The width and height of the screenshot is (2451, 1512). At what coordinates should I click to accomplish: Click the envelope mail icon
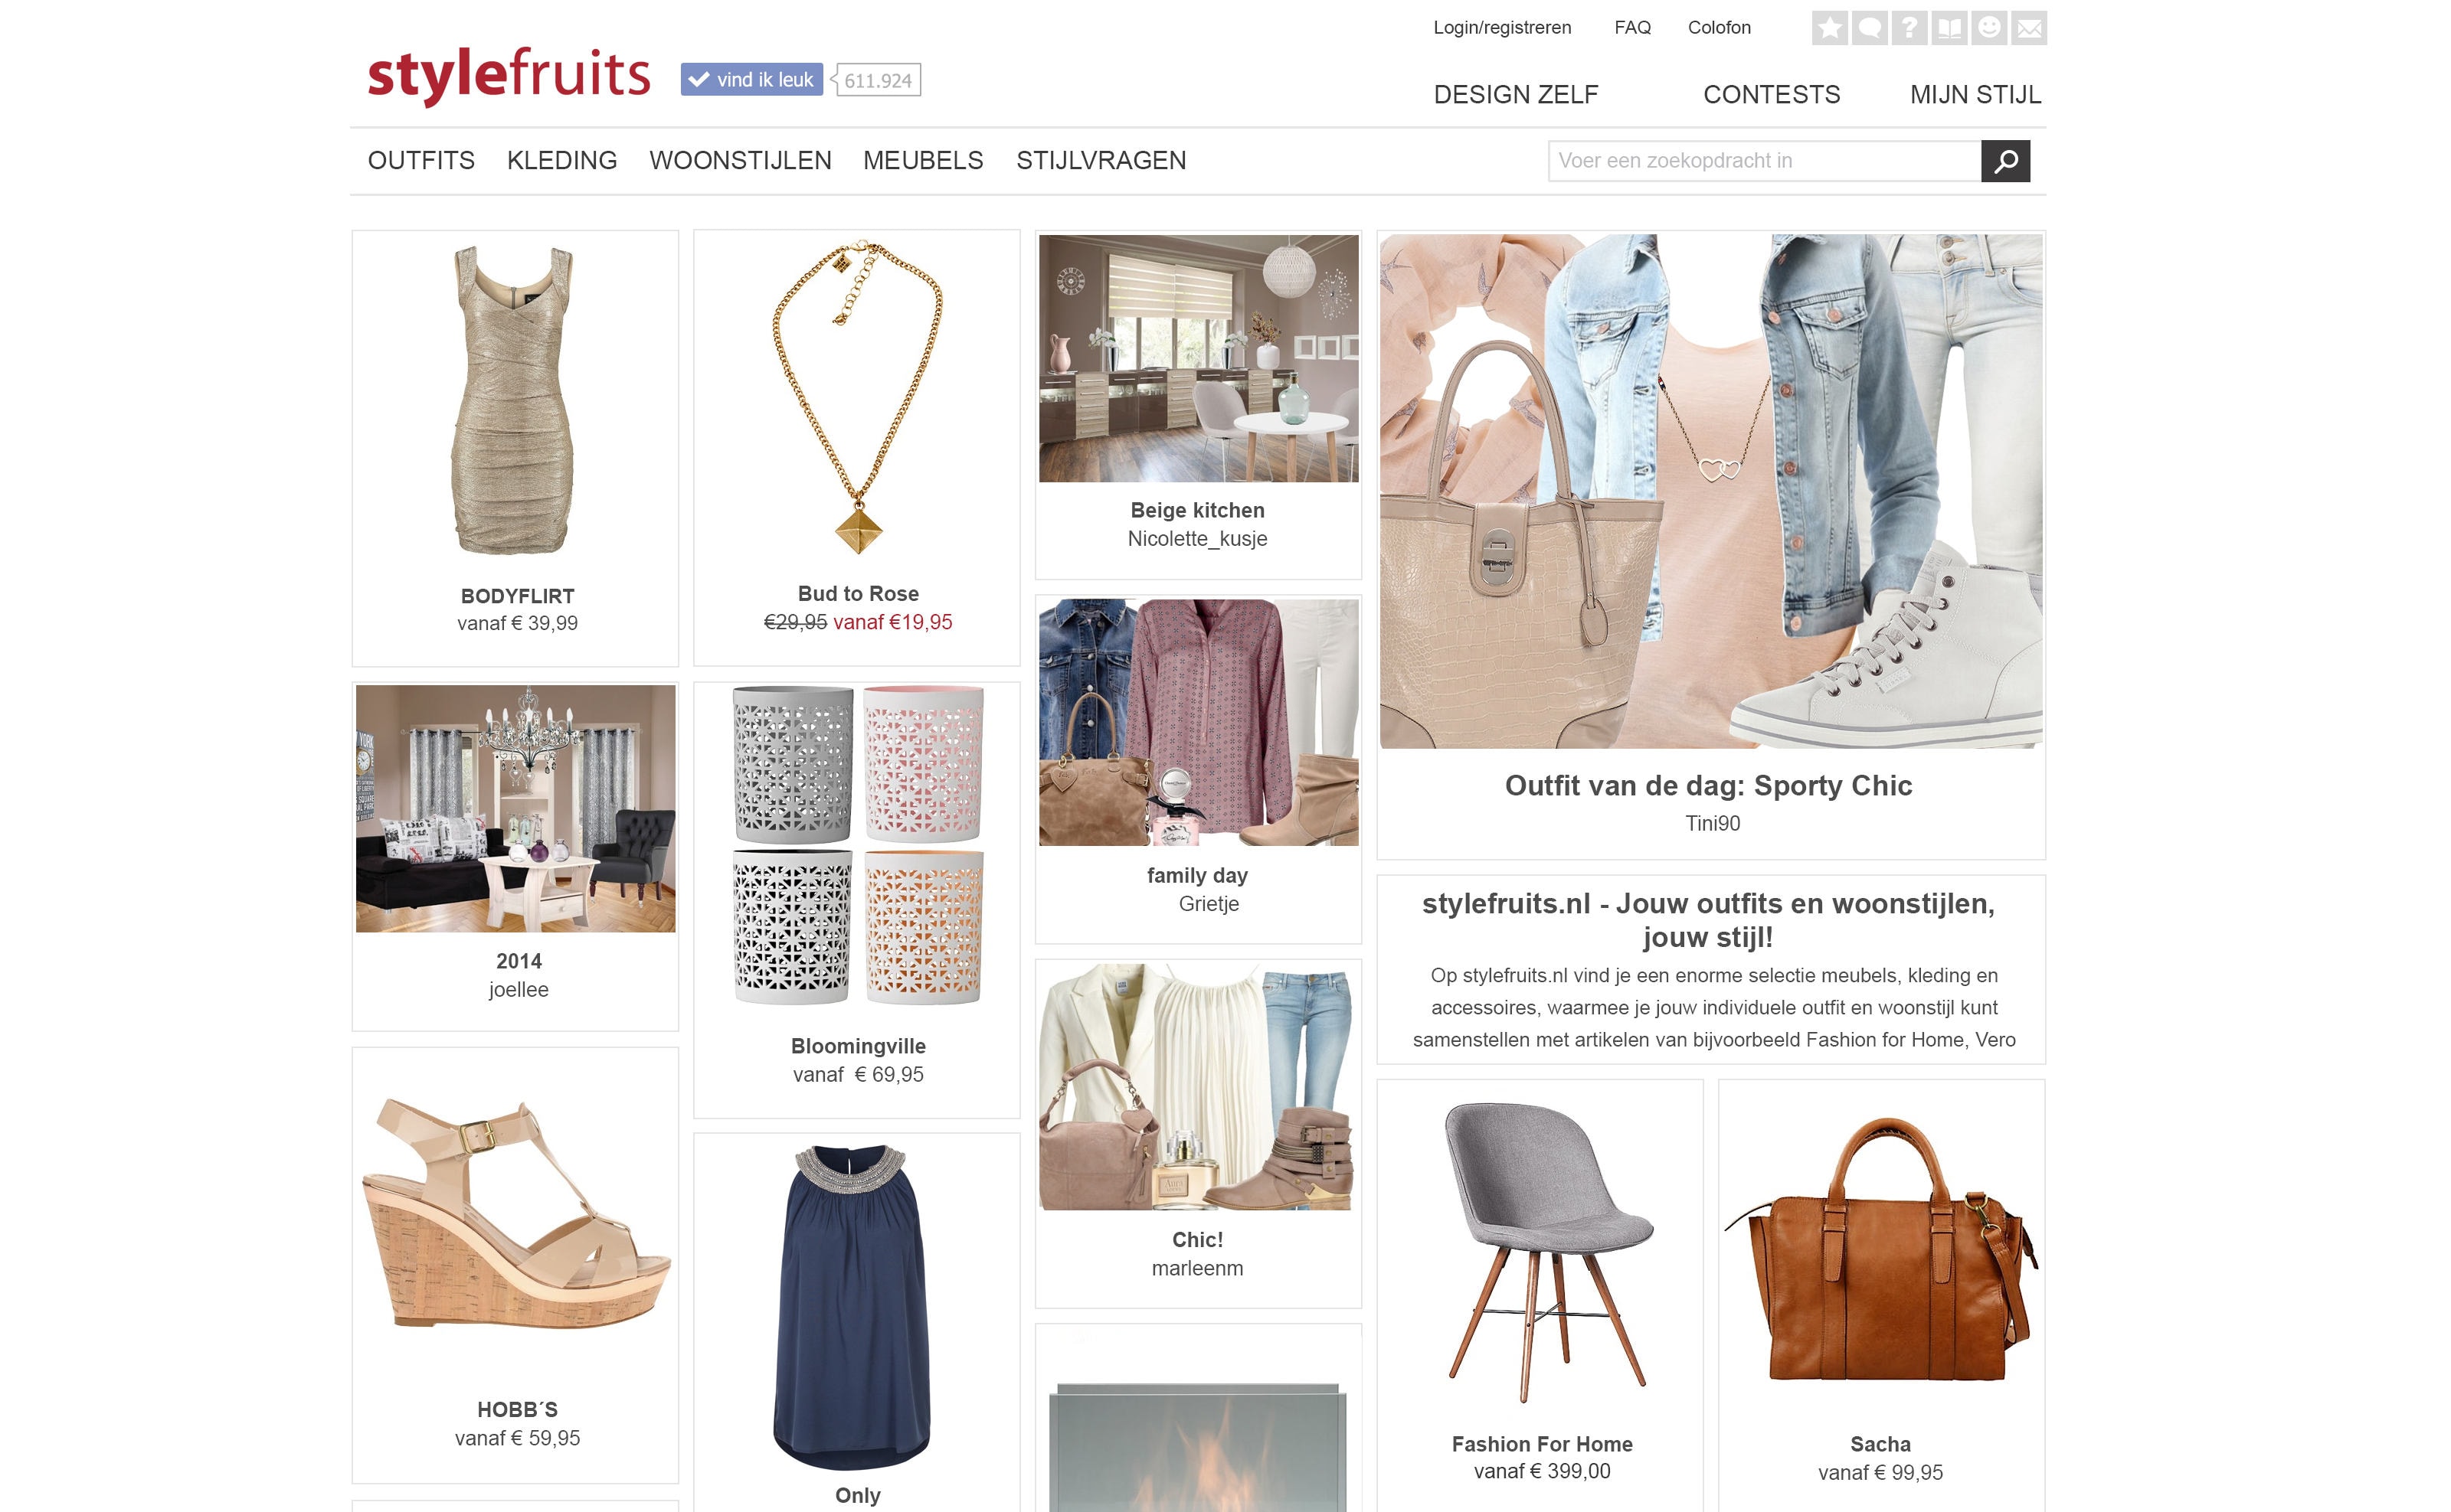click(2029, 28)
